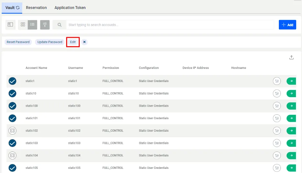This screenshot has height=173, width=302.
Task: Switch to grid view icon
Action: (23, 25)
